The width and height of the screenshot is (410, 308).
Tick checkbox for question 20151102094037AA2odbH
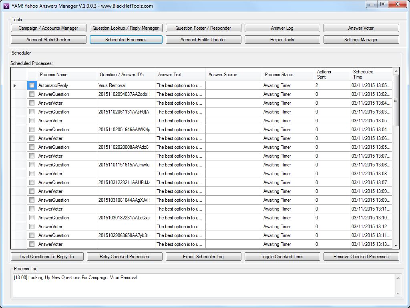click(x=32, y=94)
